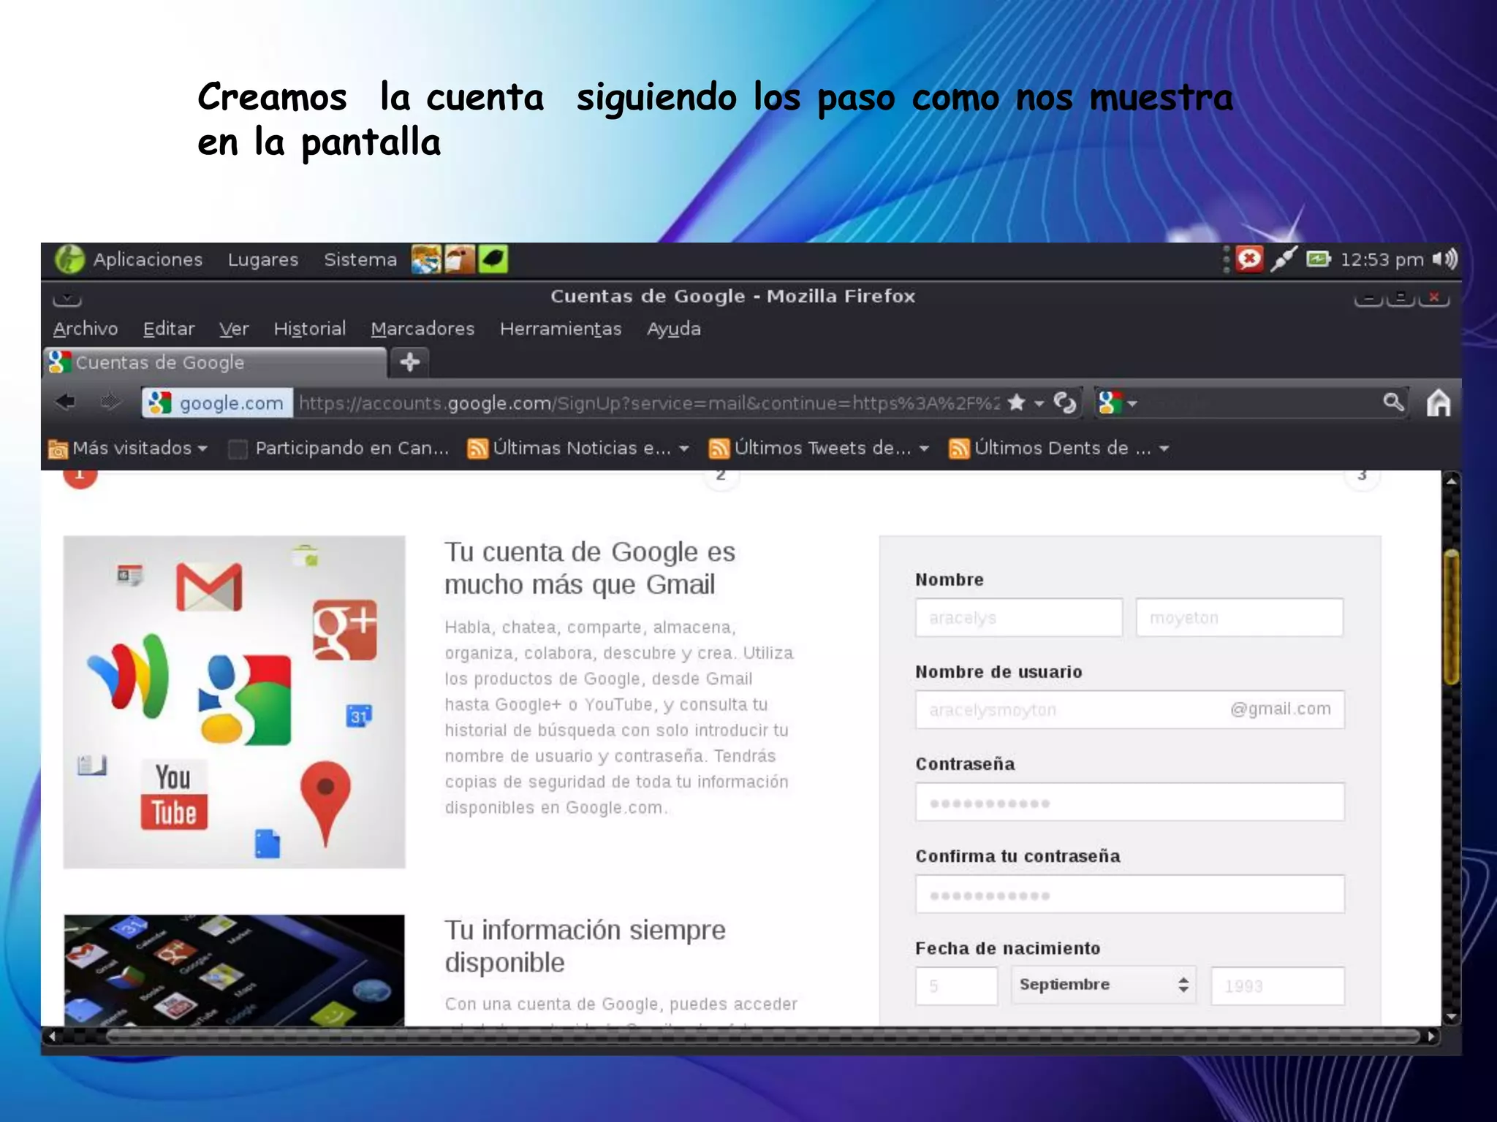This screenshot has height=1122, width=1497.
Task: Click the vertical scrollbar up arrow
Action: coord(1452,481)
